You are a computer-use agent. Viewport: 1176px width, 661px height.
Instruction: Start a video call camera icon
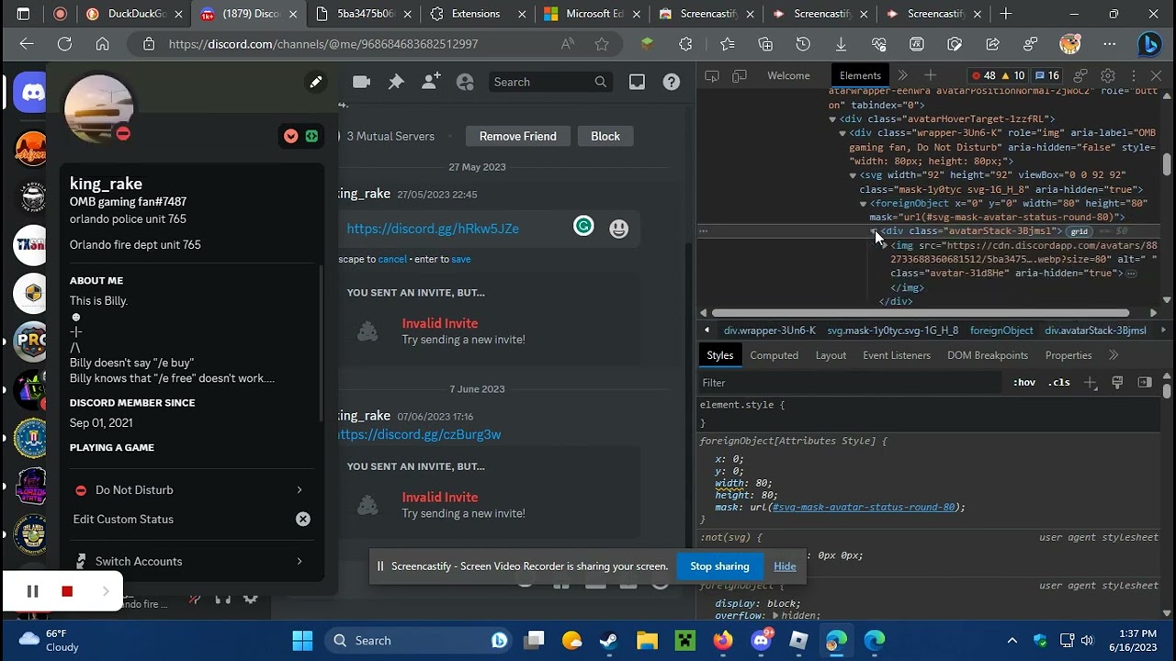pos(361,82)
